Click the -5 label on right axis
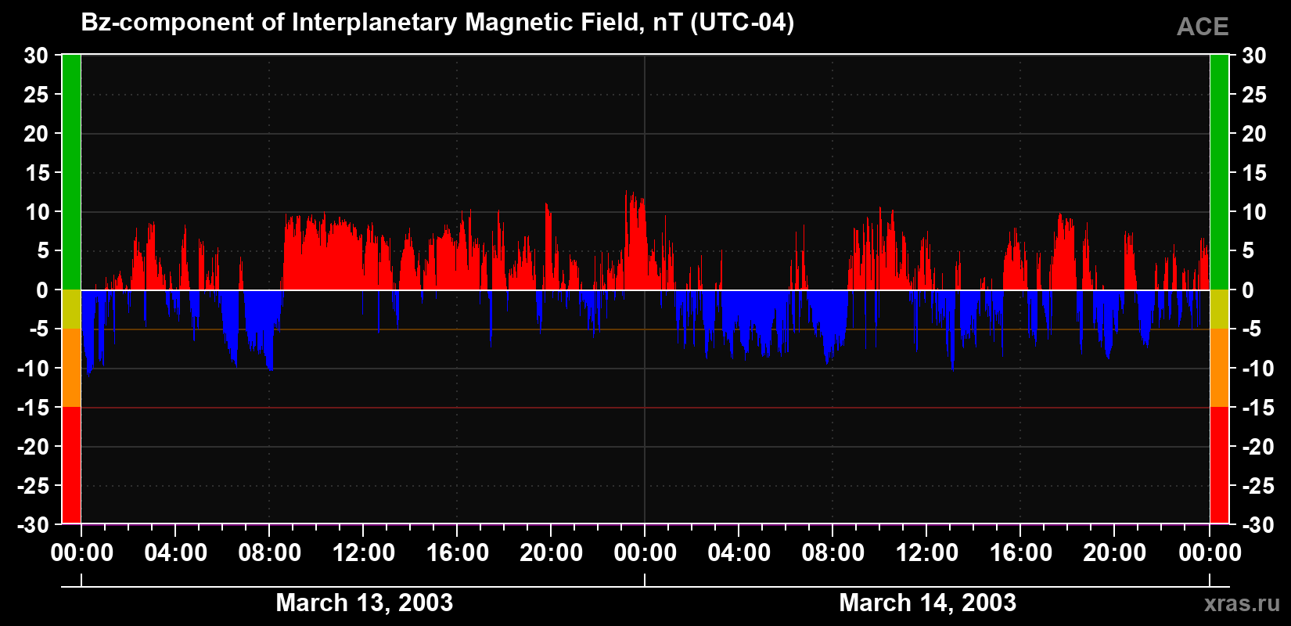Viewport: 1291px width, 626px height. point(1252,329)
